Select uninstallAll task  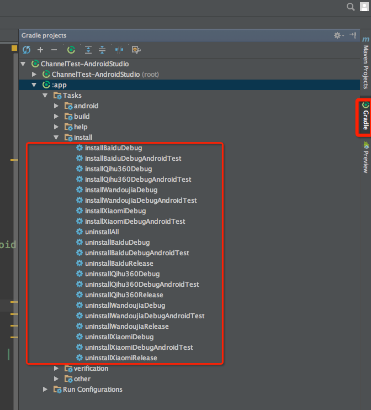[102, 232]
